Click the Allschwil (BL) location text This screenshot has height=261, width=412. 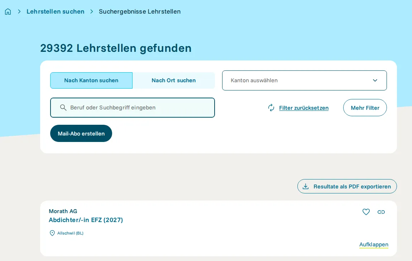click(x=71, y=233)
